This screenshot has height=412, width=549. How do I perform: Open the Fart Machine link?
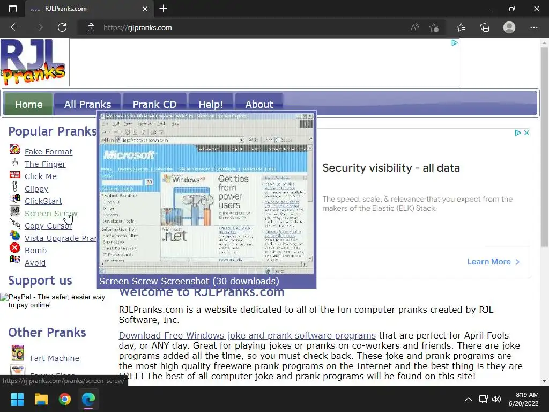pos(55,358)
